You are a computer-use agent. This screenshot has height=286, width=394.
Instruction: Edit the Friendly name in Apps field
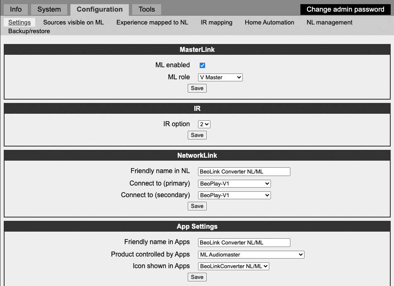pyautogui.click(x=244, y=242)
